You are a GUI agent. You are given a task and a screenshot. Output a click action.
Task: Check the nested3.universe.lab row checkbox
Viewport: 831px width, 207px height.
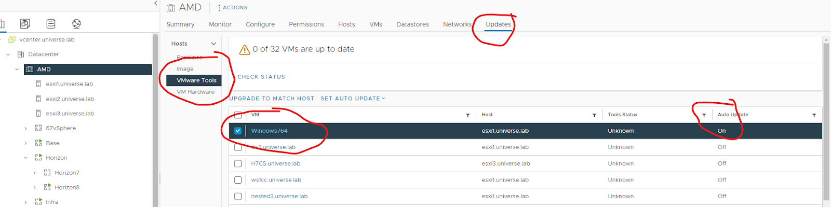click(238, 196)
